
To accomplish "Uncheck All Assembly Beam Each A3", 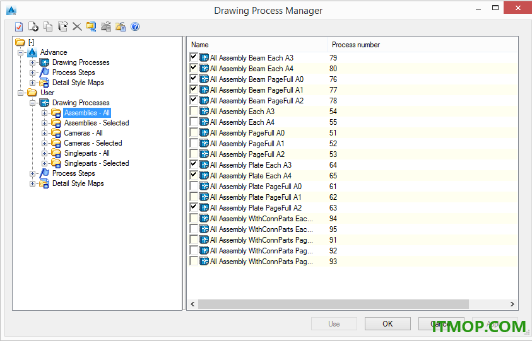I will (x=194, y=57).
